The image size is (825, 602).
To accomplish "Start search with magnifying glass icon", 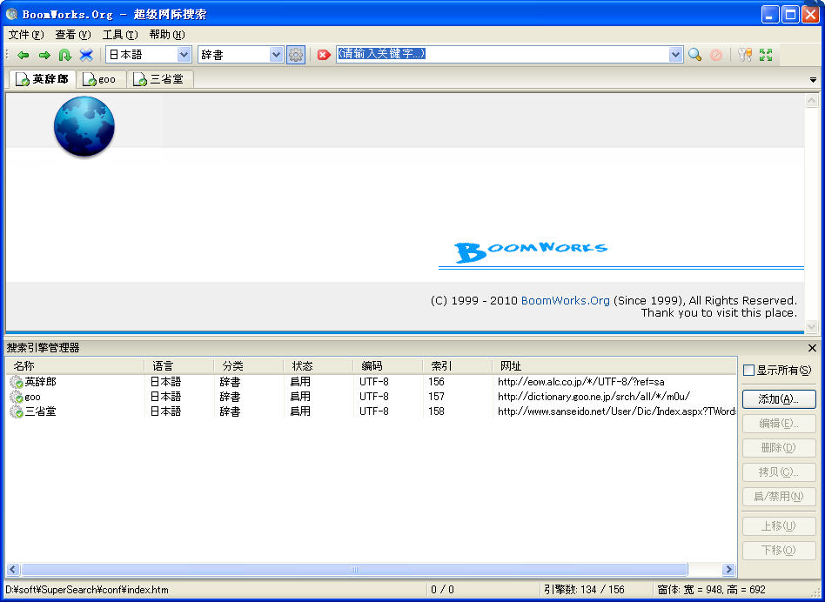I will coord(694,55).
